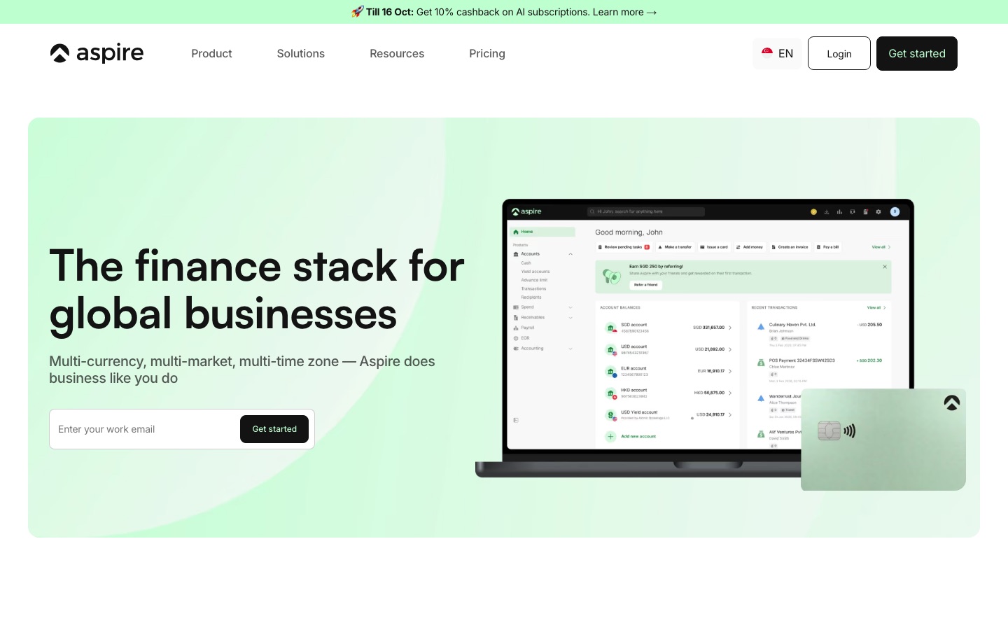
Task: Click the Aspire logo in the site header
Action: point(97,53)
